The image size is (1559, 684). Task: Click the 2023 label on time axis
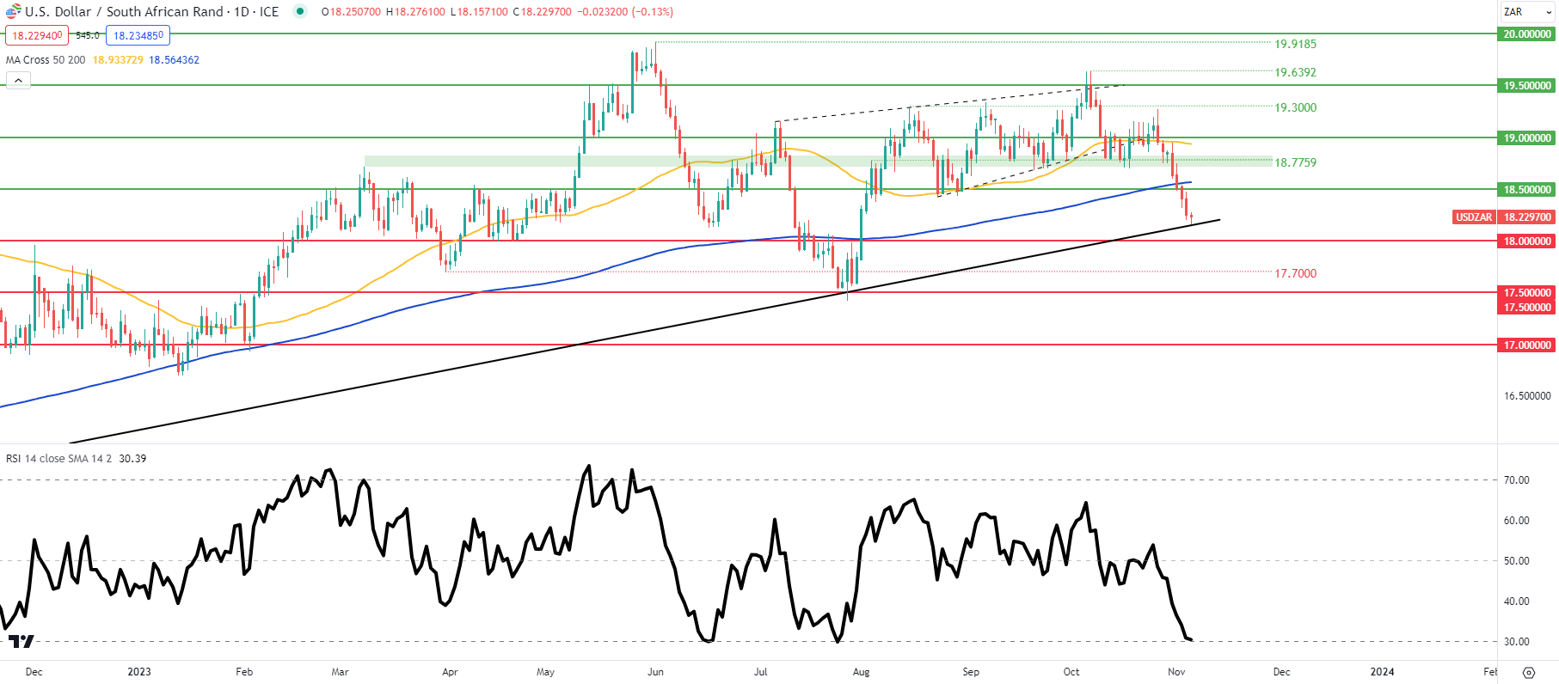[x=138, y=672]
